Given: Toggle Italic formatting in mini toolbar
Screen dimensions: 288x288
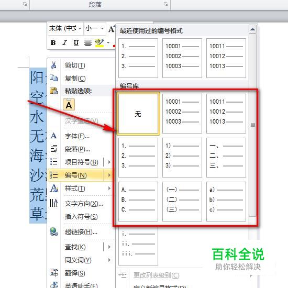Looking at the screenshot, I should (x=64, y=42).
